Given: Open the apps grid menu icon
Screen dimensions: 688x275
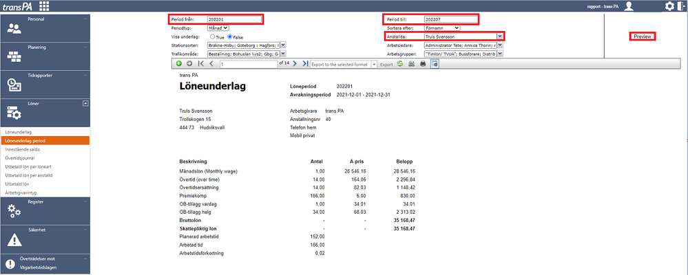Looking at the screenshot, I should click(x=44, y=5).
